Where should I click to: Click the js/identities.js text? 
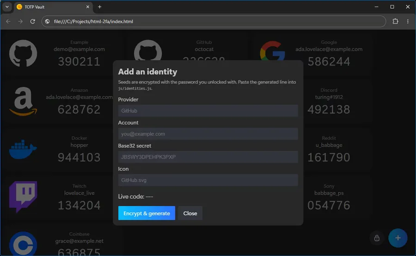135,89
